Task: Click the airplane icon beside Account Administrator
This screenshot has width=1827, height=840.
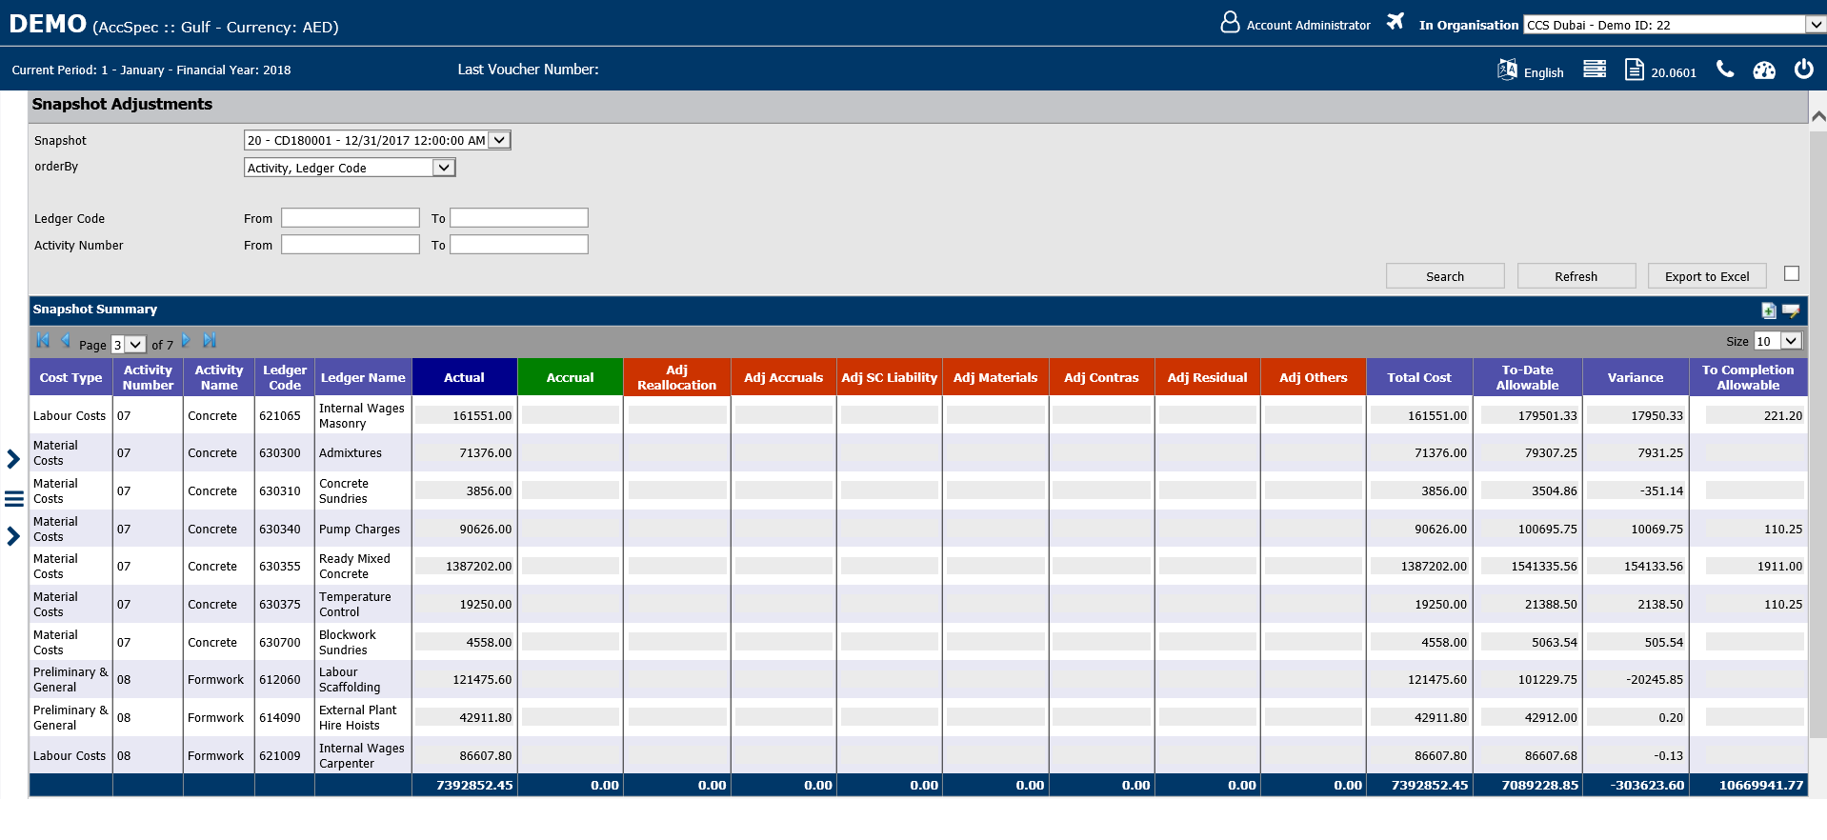Action: click(x=1395, y=22)
